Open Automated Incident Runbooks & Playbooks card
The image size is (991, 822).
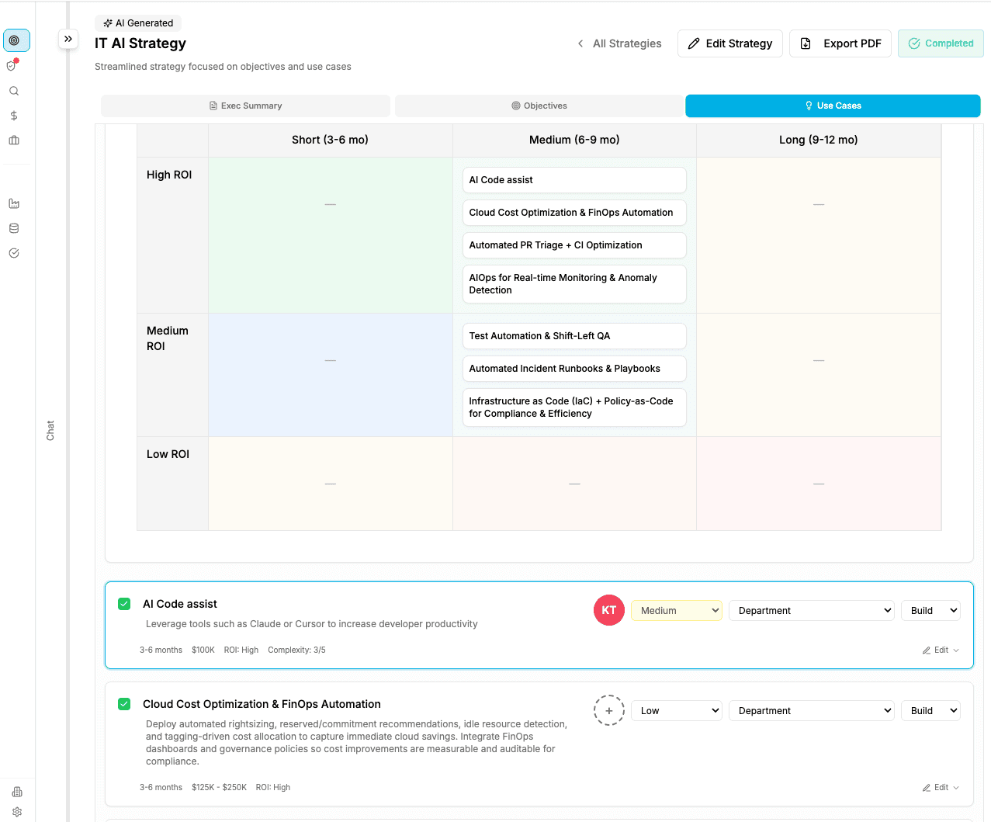coord(574,369)
